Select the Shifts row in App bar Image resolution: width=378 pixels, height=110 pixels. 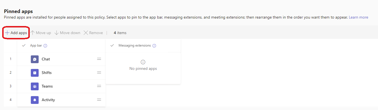pos(61,73)
